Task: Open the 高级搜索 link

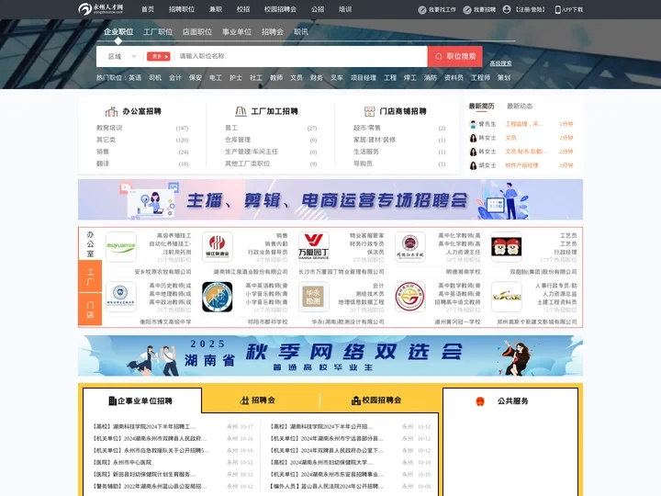Action: pyautogui.click(x=500, y=63)
